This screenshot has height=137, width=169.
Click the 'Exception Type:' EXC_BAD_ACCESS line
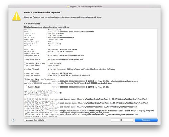(x=48, y=73)
